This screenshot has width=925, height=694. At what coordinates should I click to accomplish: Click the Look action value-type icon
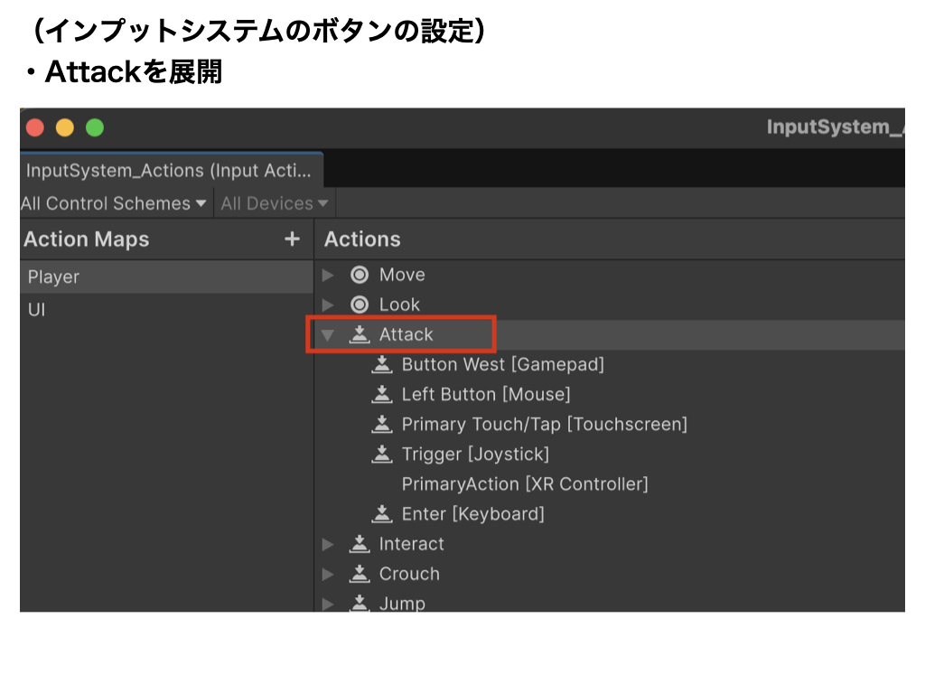point(360,305)
